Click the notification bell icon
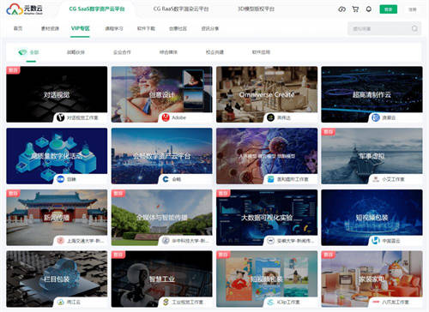Screen dimensions: 429x312 [x=369, y=9]
